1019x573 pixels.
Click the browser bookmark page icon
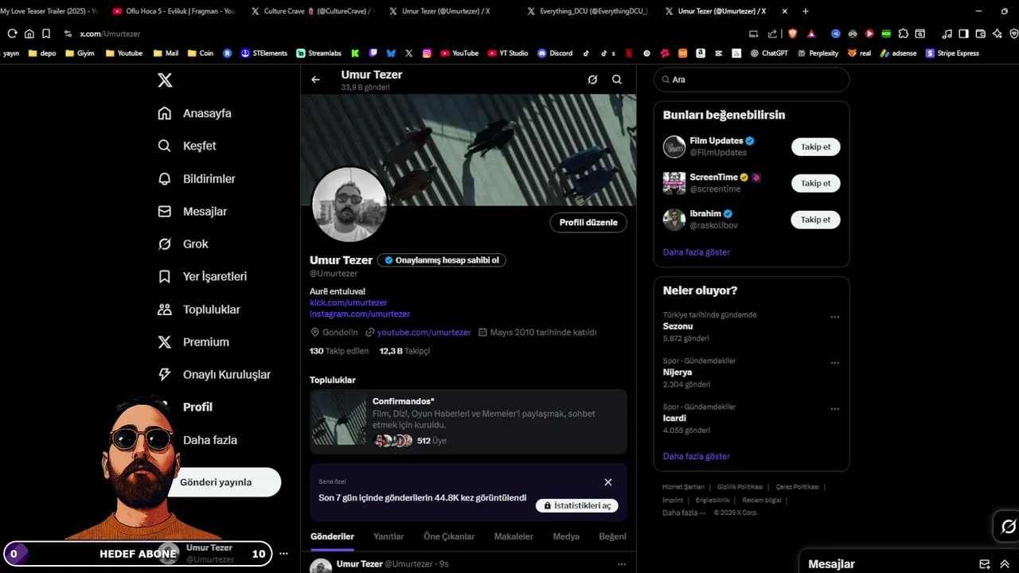[46, 33]
